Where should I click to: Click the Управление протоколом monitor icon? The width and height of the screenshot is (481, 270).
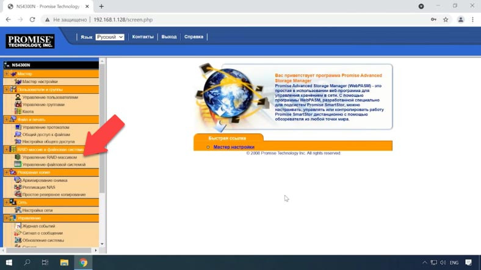tap(18, 127)
